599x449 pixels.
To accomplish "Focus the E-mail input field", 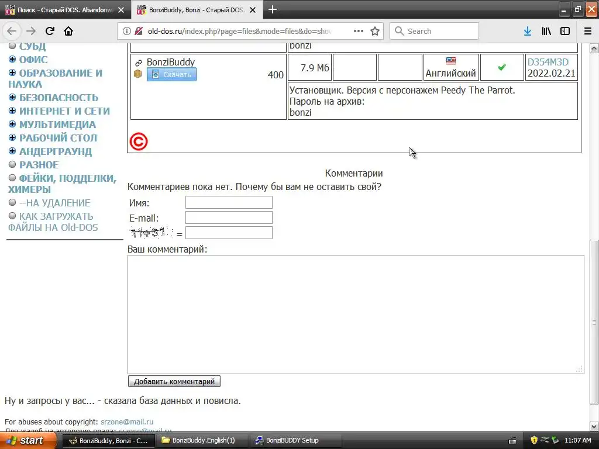I will (x=229, y=217).
